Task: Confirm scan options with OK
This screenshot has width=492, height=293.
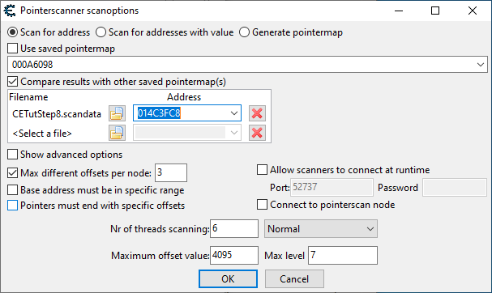Action: pyautogui.click(x=228, y=278)
